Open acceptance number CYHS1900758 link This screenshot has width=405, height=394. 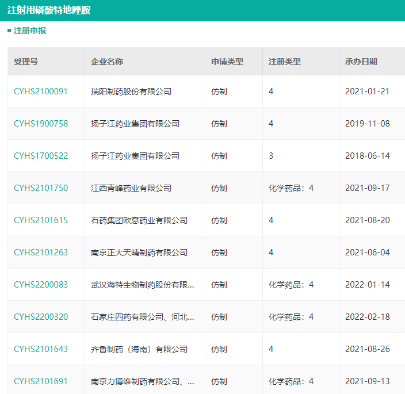[x=41, y=124]
